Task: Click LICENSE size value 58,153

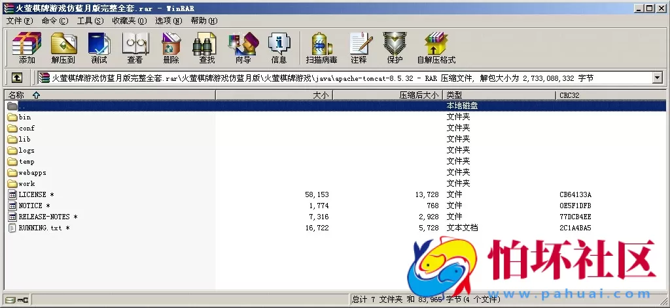Action: (317, 194)
